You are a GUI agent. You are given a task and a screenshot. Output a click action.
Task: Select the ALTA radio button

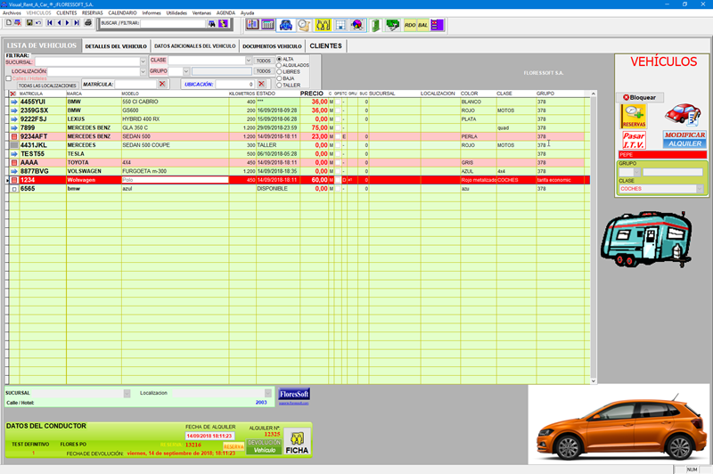point(279,59)
